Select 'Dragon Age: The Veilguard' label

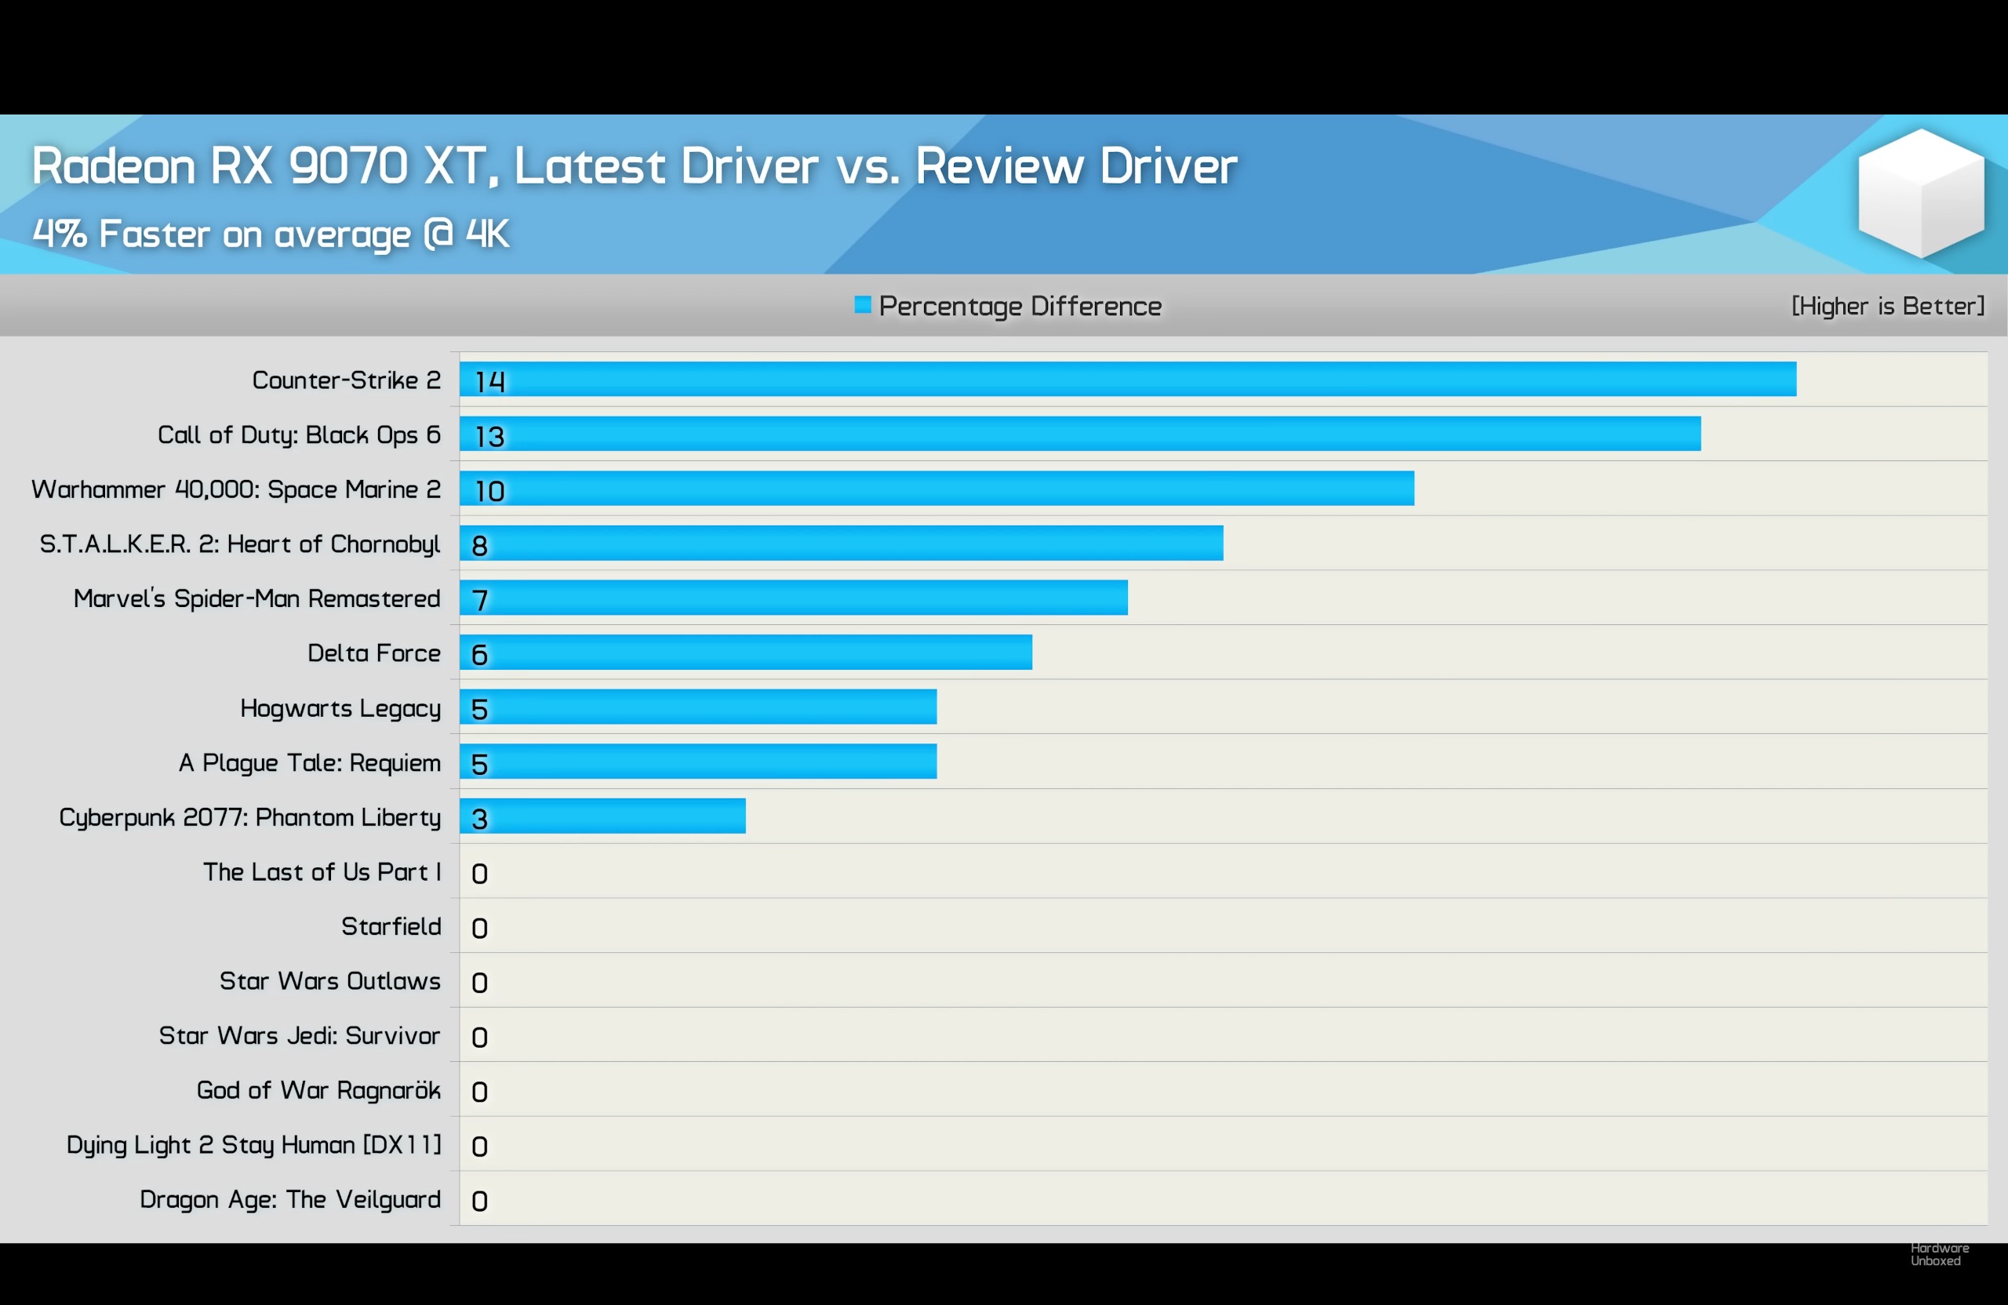click(x=291, y=1200)
